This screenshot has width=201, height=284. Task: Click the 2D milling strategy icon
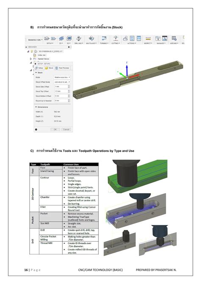point(61,39)
